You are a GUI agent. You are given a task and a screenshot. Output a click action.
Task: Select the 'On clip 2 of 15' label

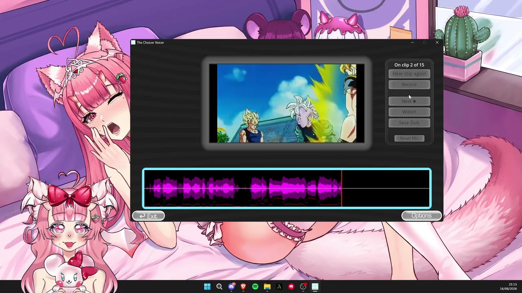(409, 65)
